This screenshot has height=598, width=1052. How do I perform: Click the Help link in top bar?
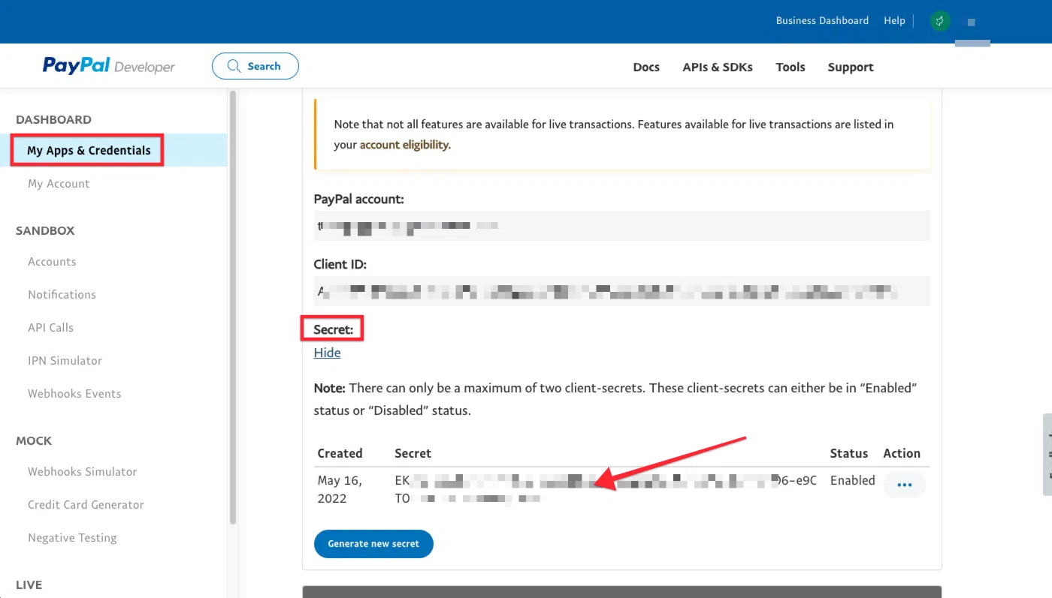point(894,21)
